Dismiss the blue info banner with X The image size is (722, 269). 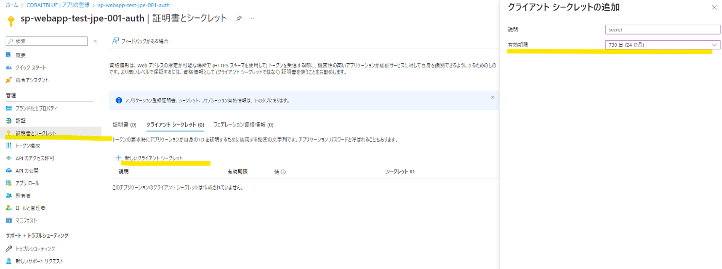pos(492,97)
